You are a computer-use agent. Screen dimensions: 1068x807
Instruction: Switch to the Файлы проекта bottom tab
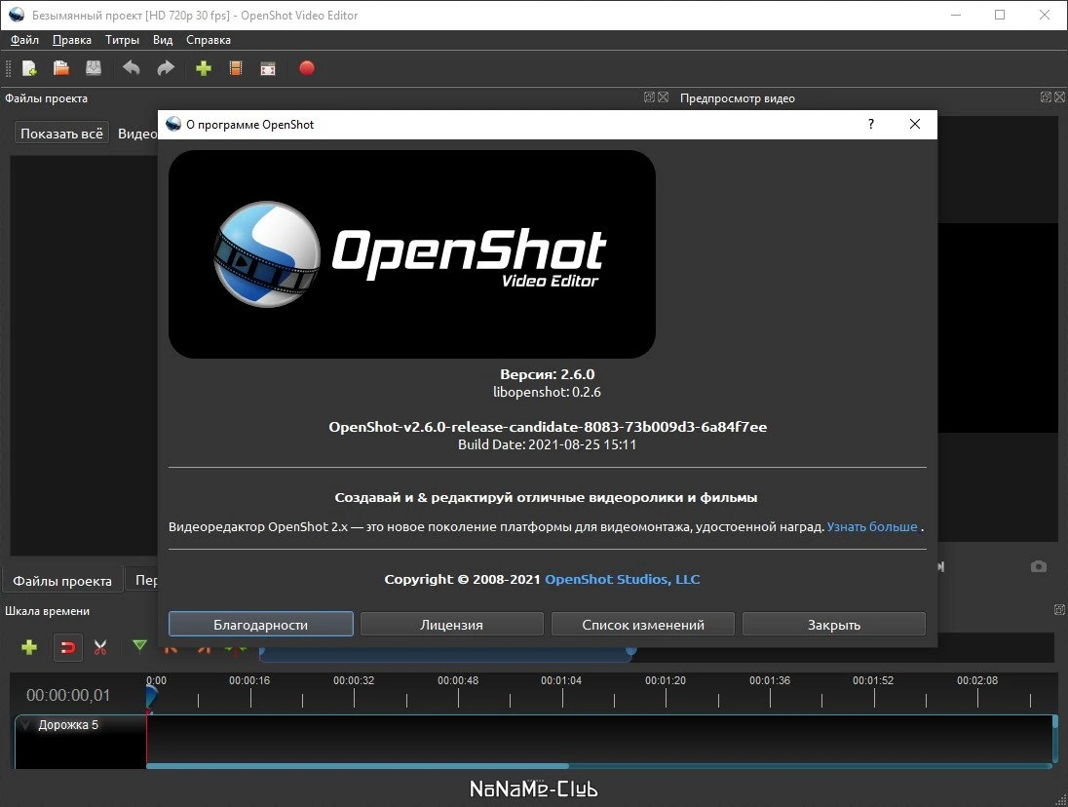pos(62,581)
